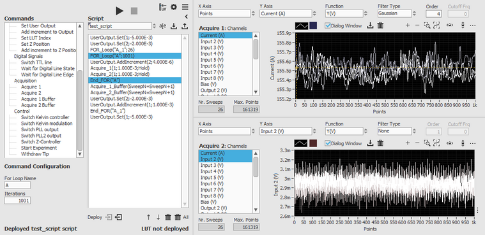Edit the For Loop Name field

[x=17, y=185]
